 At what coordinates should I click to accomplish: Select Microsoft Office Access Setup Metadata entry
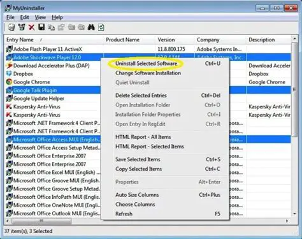point(57,148)
